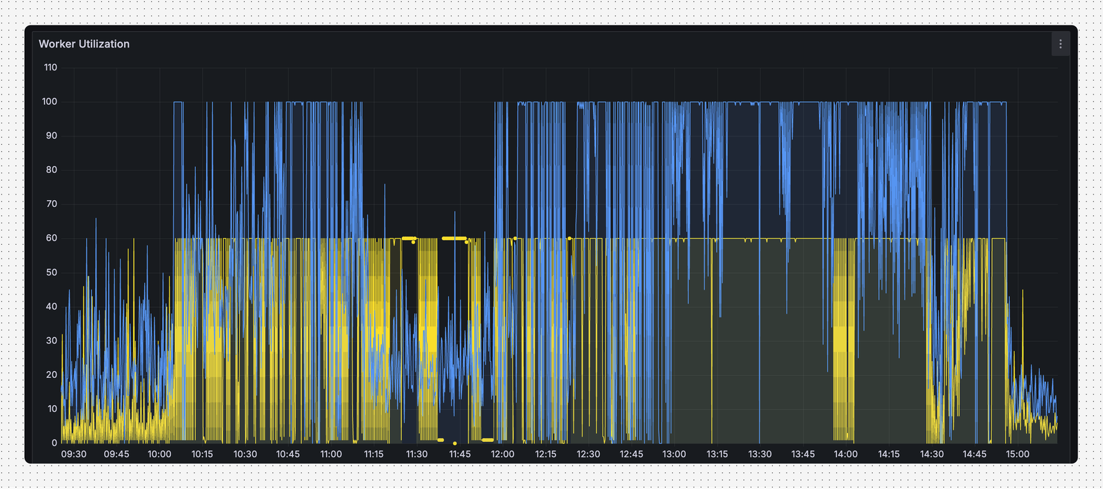Click the 14:45 time axis label

(975, 455)
